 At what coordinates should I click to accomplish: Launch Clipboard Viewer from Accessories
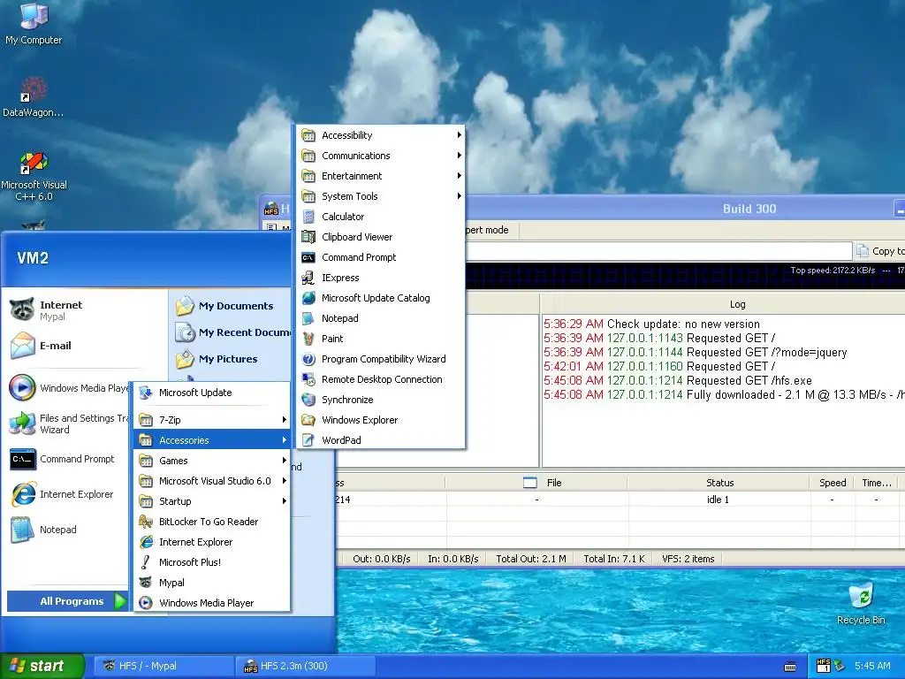(x=380, y=237)
